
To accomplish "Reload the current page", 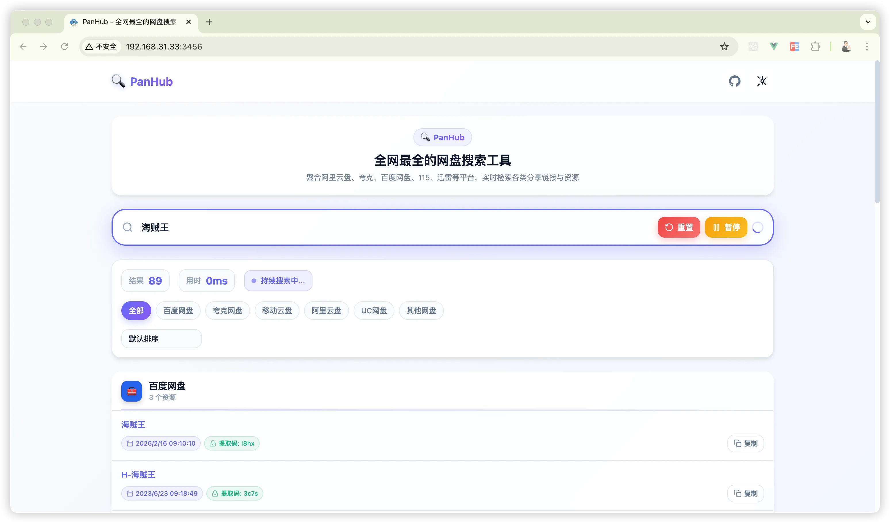I will [64, 47].
